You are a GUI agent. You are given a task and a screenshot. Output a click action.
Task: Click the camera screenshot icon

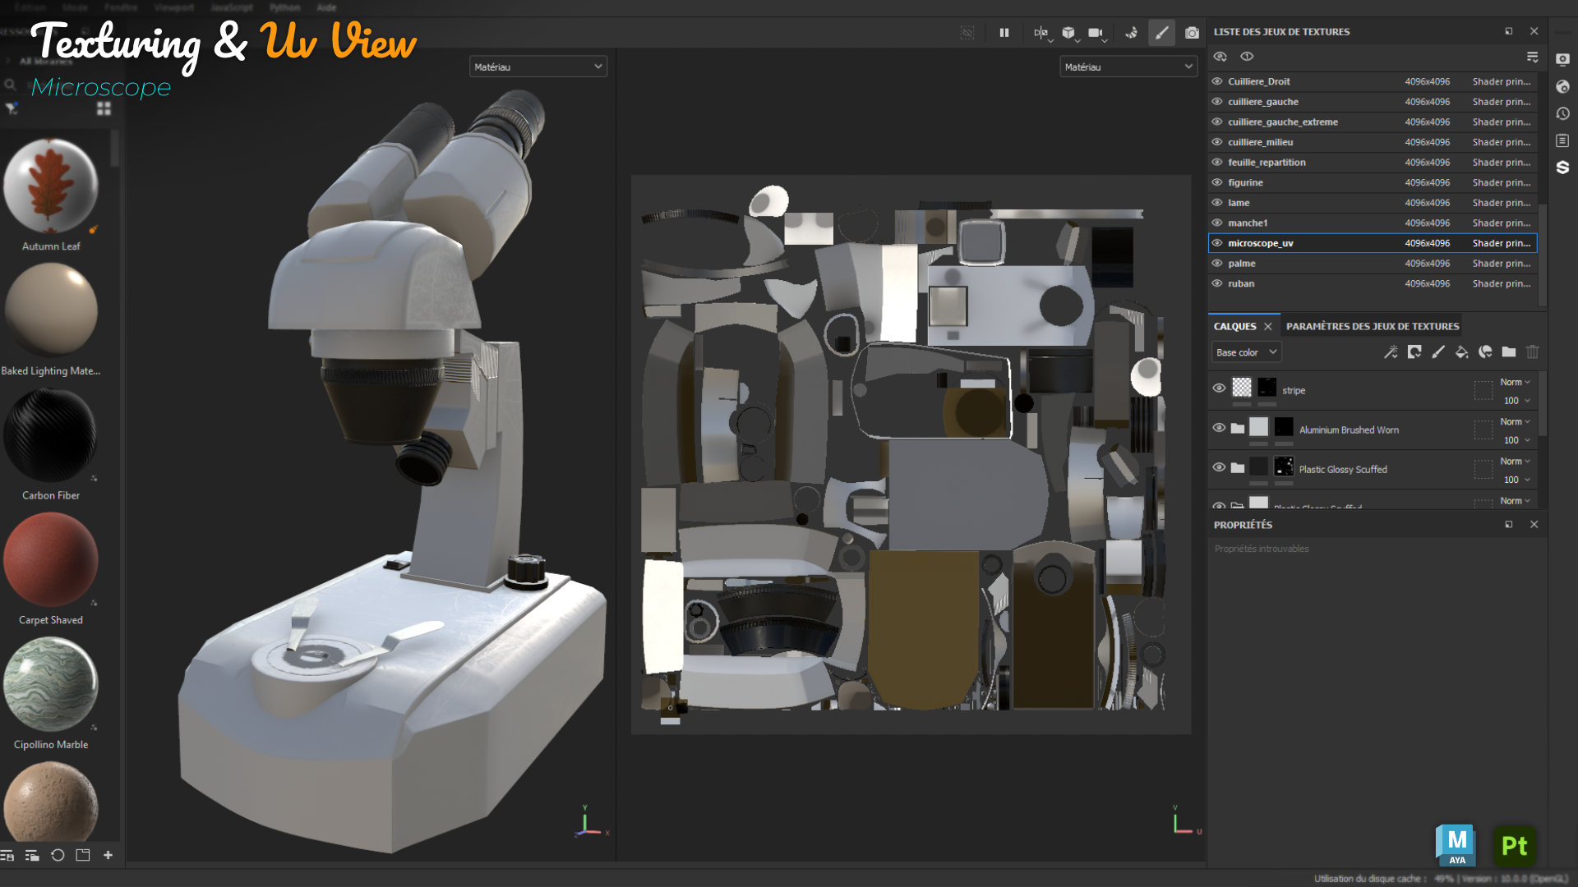tap(1192, 33)
